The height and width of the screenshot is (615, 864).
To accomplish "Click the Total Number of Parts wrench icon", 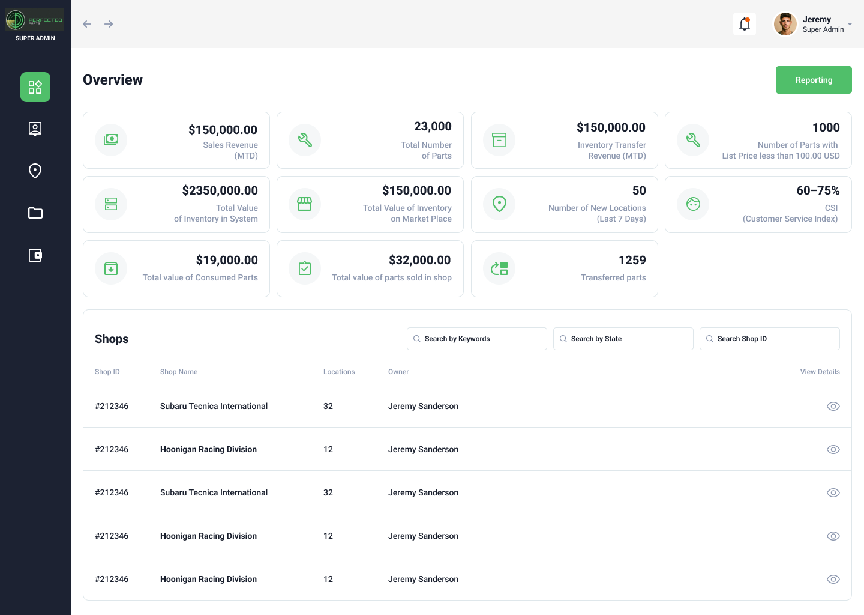I will coord(305,140).
